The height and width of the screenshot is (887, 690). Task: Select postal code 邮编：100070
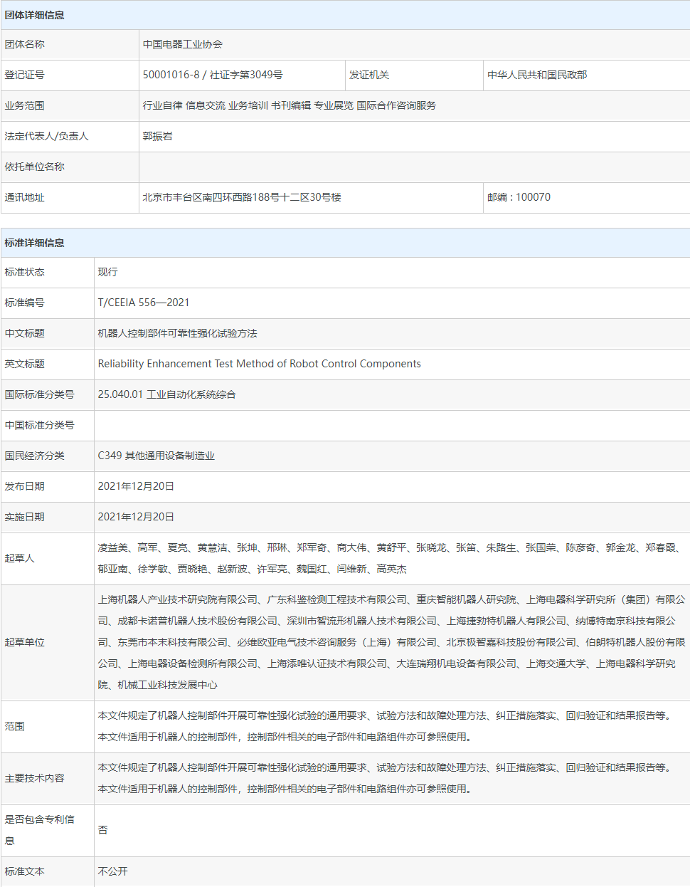pos(519,197)
